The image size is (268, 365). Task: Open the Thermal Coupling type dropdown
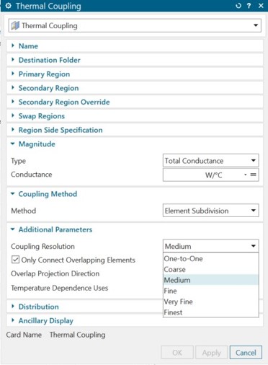pyautogui.click(x=135, y=25)
